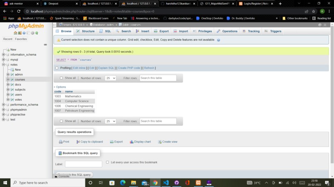Open Cortana circle on taskbar
Screen dimensions: 334x187
(x=90, y=183)
